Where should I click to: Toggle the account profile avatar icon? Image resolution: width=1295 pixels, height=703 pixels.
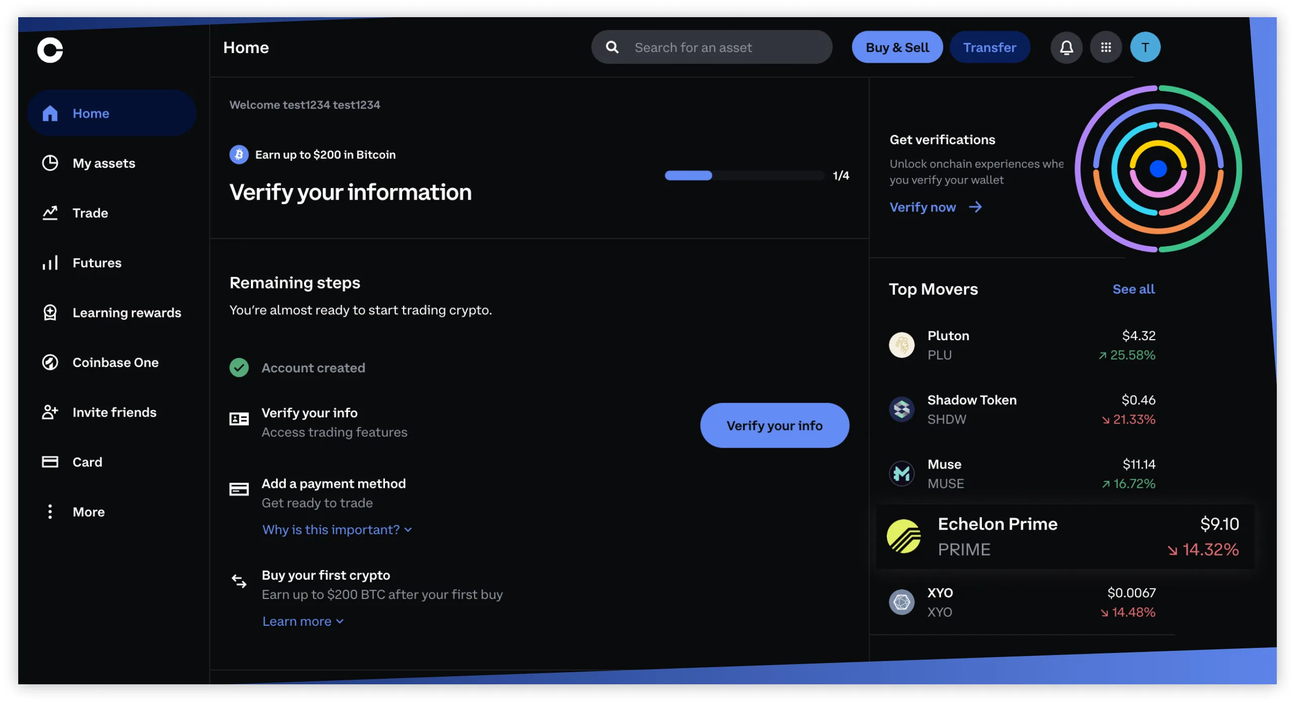point(1145,47)
